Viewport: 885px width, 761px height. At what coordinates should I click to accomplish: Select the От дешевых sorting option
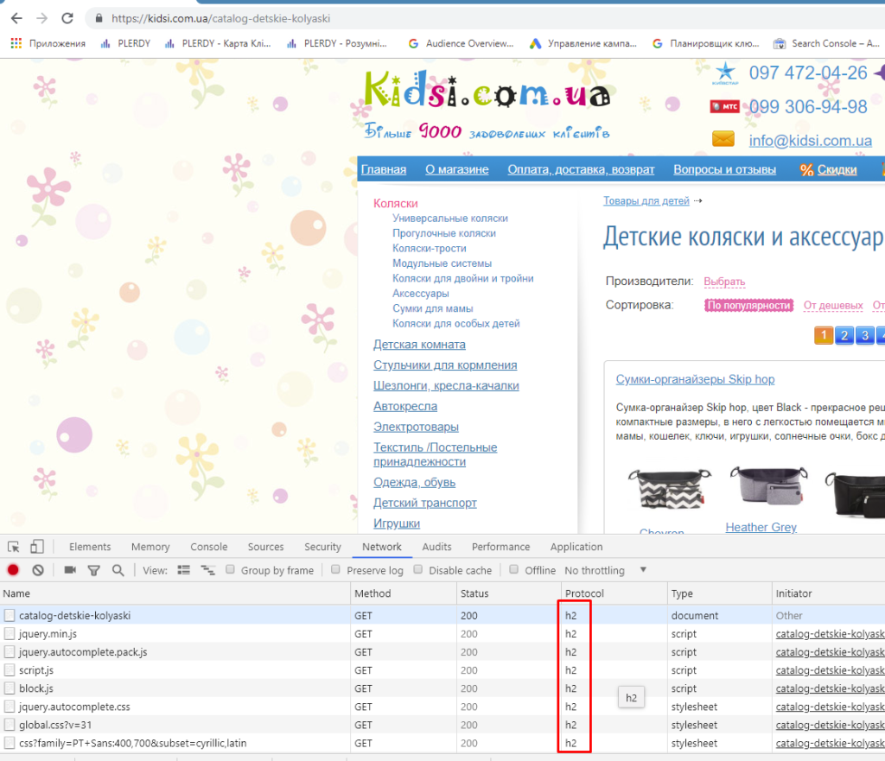(x=832, y=305)
